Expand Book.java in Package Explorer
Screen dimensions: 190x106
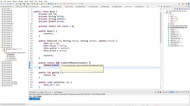[6, 54]
